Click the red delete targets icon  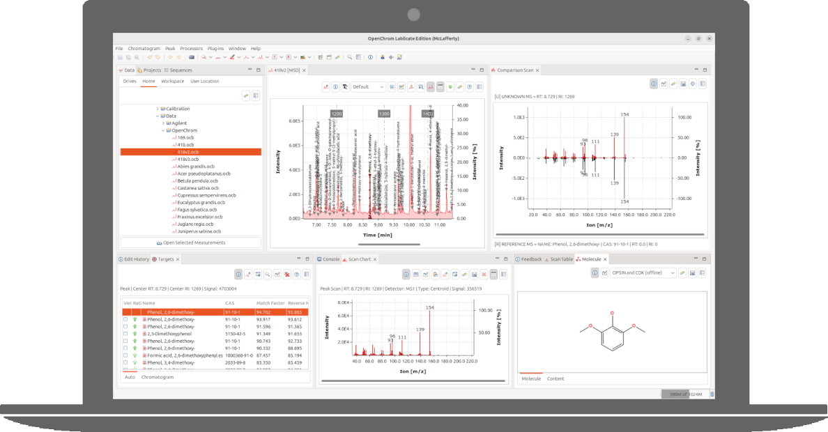pos(286,275)
